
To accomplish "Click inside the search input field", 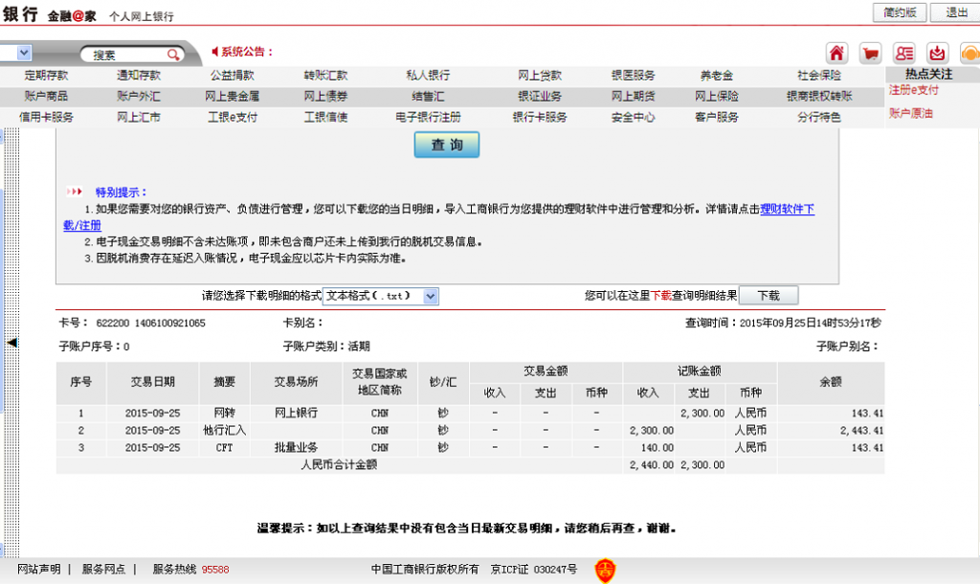I will point(120,55).
